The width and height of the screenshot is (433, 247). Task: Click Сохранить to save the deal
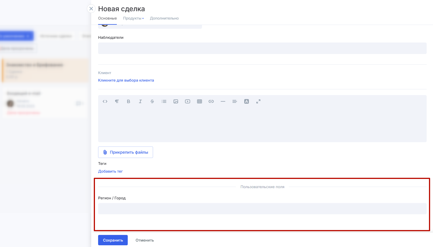pyautogui.click(x=113, y=240)
